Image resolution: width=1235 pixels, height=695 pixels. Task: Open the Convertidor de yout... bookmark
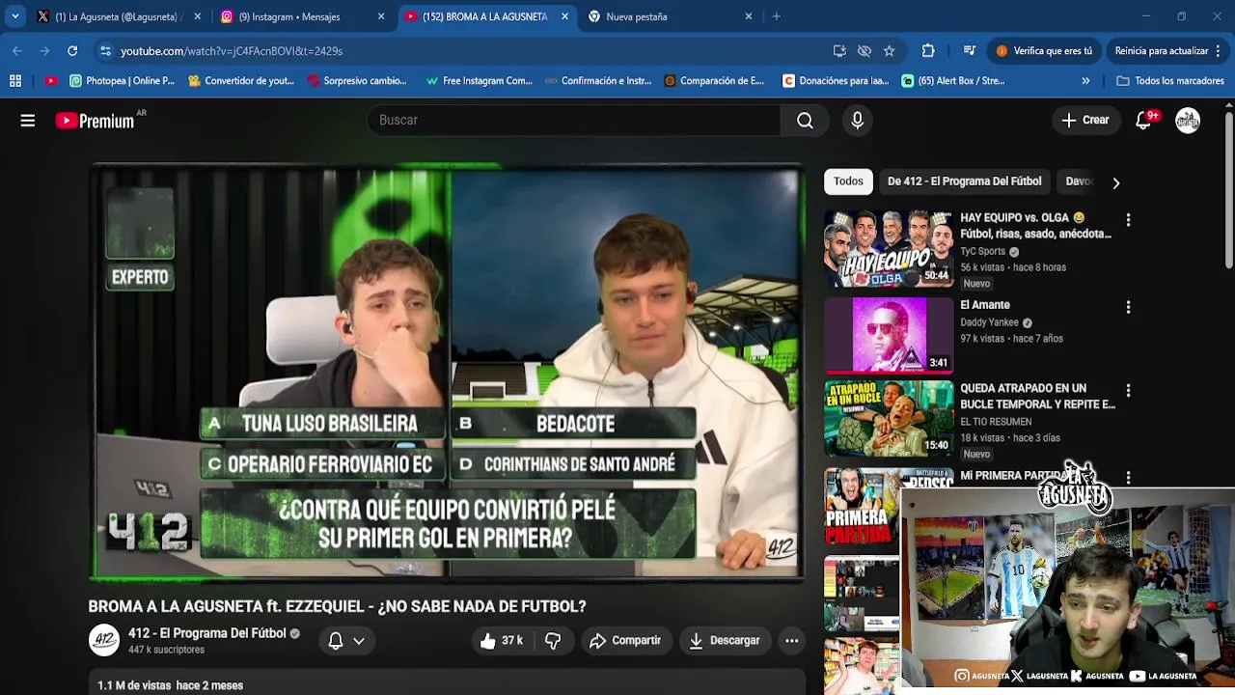241,81
